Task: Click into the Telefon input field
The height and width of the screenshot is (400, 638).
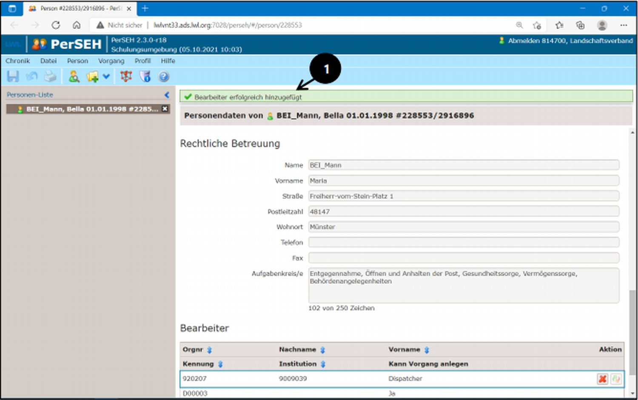Action: point(463,242)
